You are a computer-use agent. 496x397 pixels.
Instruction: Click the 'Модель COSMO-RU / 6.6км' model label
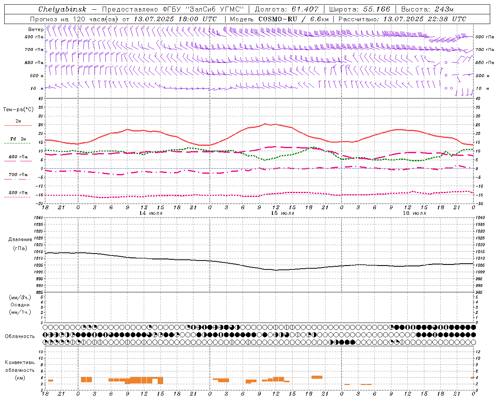point(279,19)
